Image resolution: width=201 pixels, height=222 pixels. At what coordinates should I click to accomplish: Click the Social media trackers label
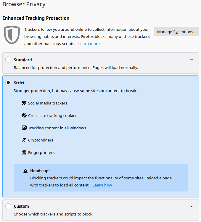point(48,103)
